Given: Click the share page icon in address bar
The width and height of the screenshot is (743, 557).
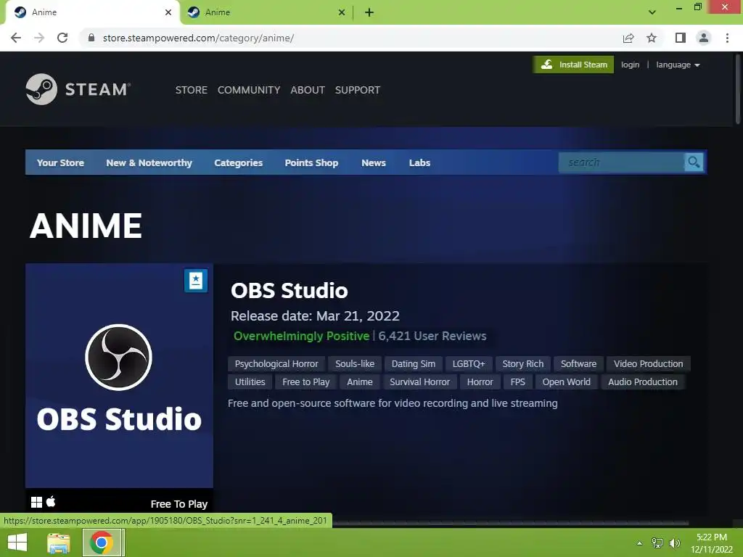Looking at the screenshot, I should [x=628, y=38].
